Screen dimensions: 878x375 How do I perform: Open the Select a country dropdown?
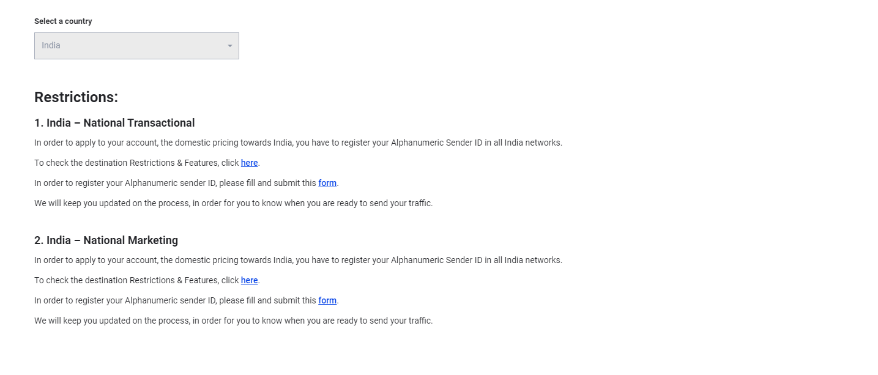click(136, 46)
